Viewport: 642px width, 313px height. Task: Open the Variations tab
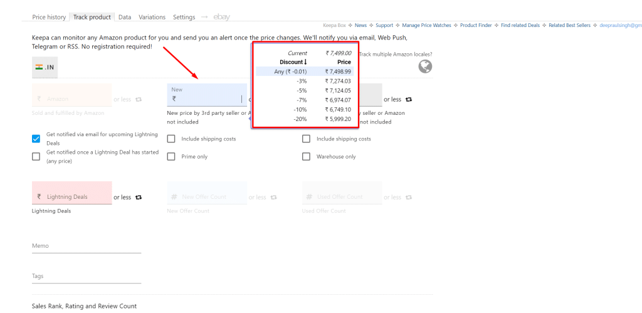point(152,17)
